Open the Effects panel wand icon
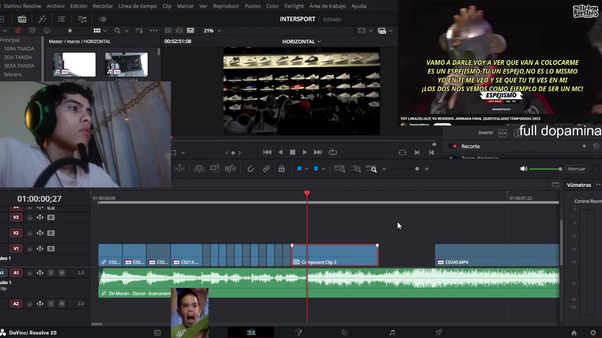Screen dimensions: 602x338 42,19
